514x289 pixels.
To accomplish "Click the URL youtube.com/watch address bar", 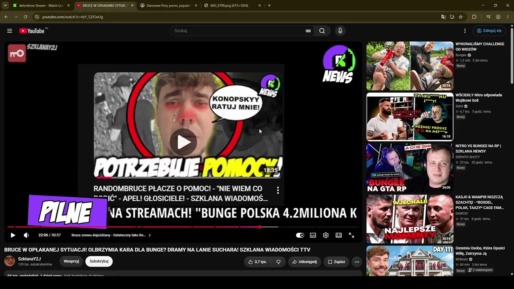I will 237,17.
